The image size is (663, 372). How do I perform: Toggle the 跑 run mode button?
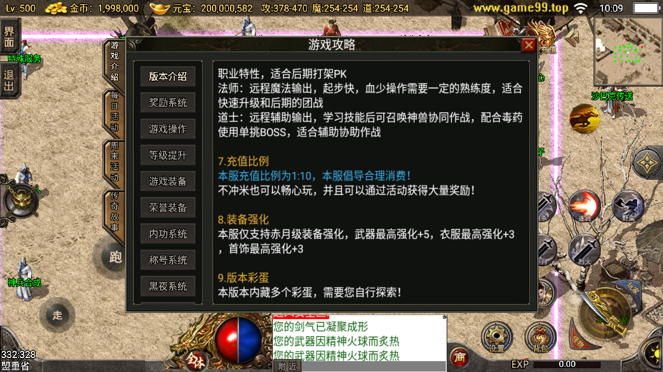[x=114, y=256]
